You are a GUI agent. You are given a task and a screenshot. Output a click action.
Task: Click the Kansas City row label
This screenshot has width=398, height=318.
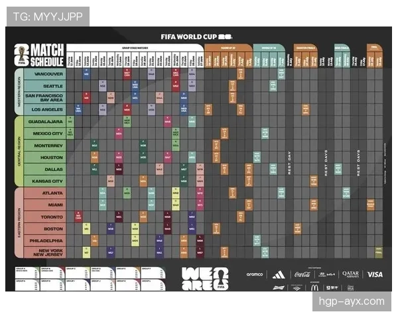[x=45, y=181]
